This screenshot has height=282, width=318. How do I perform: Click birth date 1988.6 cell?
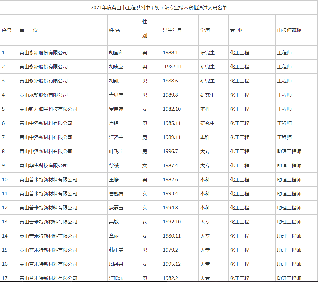[171, 81]
